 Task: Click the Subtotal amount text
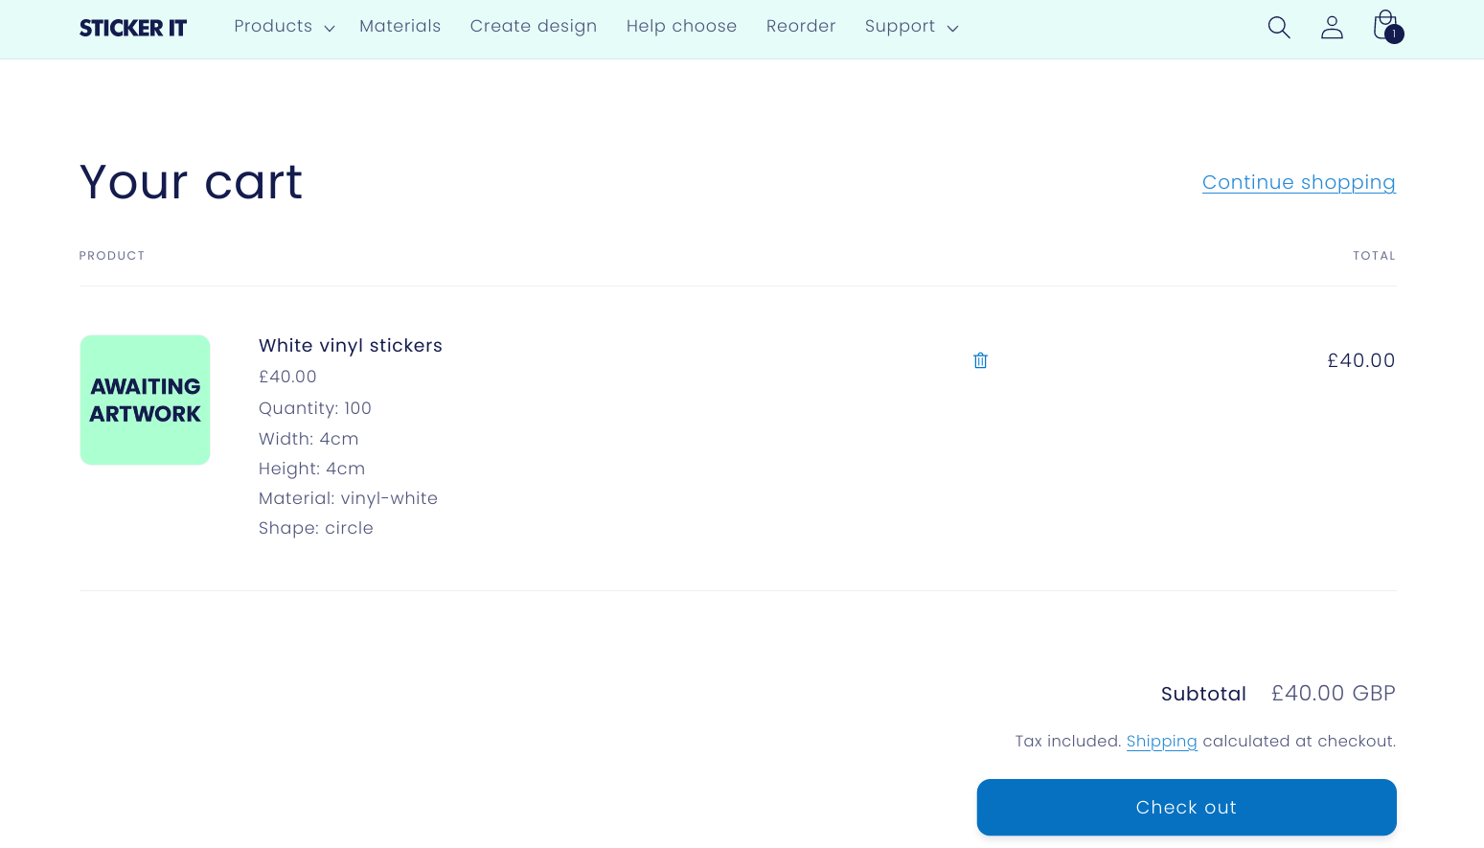click(x=1333, y=693)
